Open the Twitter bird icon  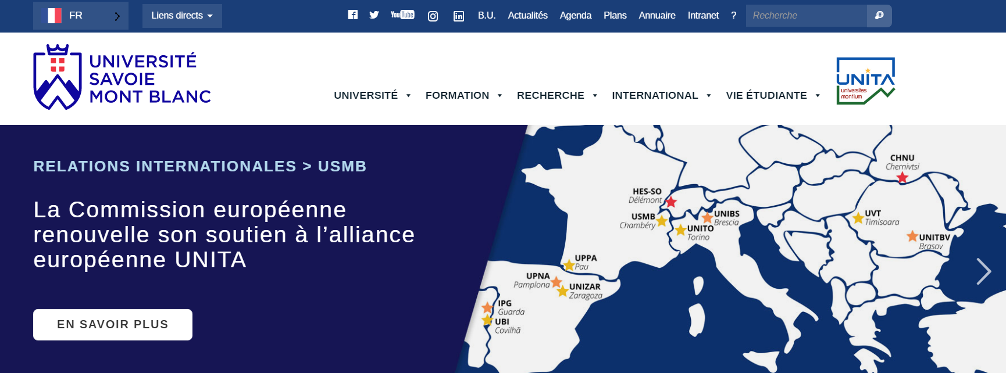point(374,15)
